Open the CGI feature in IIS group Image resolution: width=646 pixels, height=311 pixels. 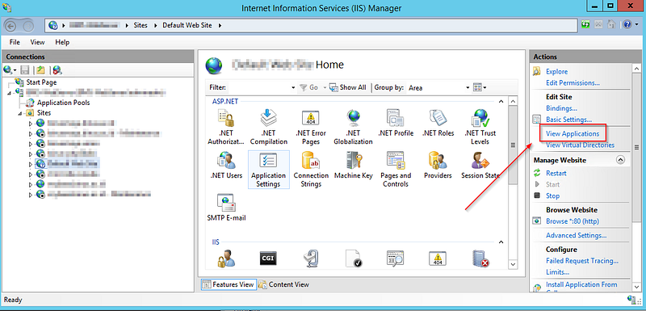click(268, 258)
